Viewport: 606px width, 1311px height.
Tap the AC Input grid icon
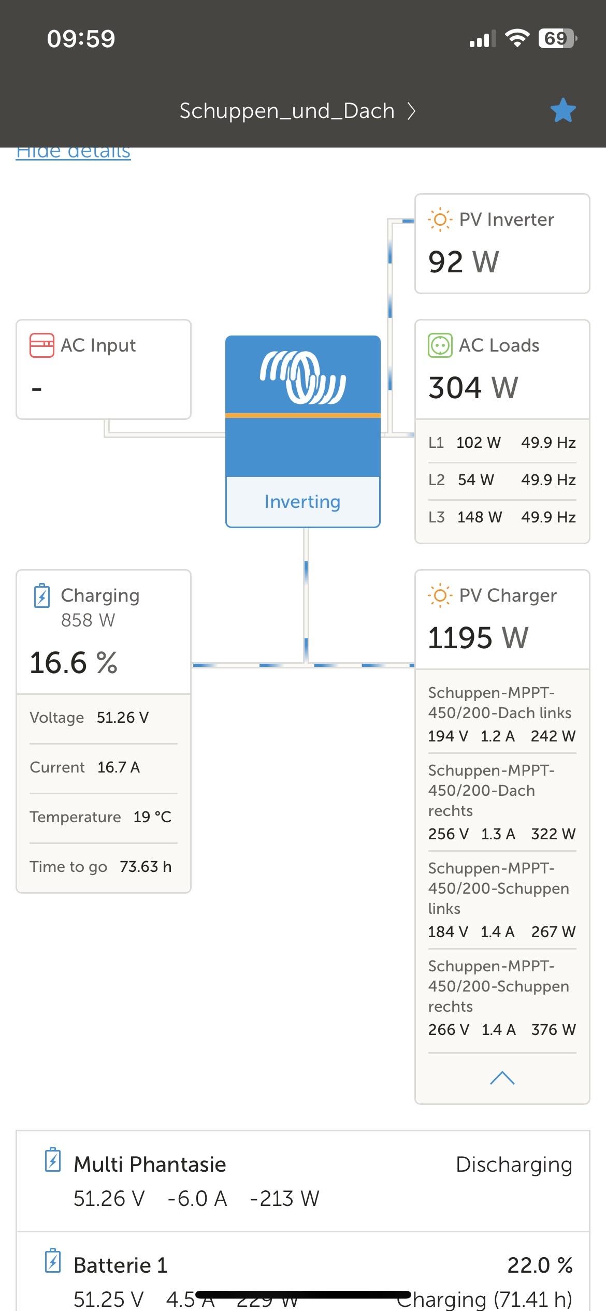pos(42,345)
